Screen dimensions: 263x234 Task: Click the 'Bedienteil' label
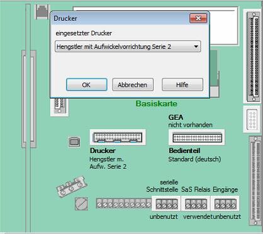[x=184, y=151]
